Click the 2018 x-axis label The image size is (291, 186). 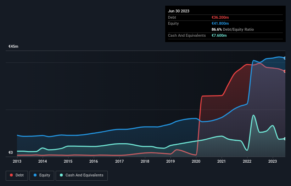pyautogui.click(x=145, y=161)
